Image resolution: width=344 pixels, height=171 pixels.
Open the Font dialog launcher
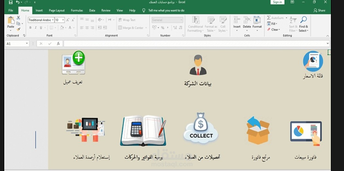[x=75, y=36]
